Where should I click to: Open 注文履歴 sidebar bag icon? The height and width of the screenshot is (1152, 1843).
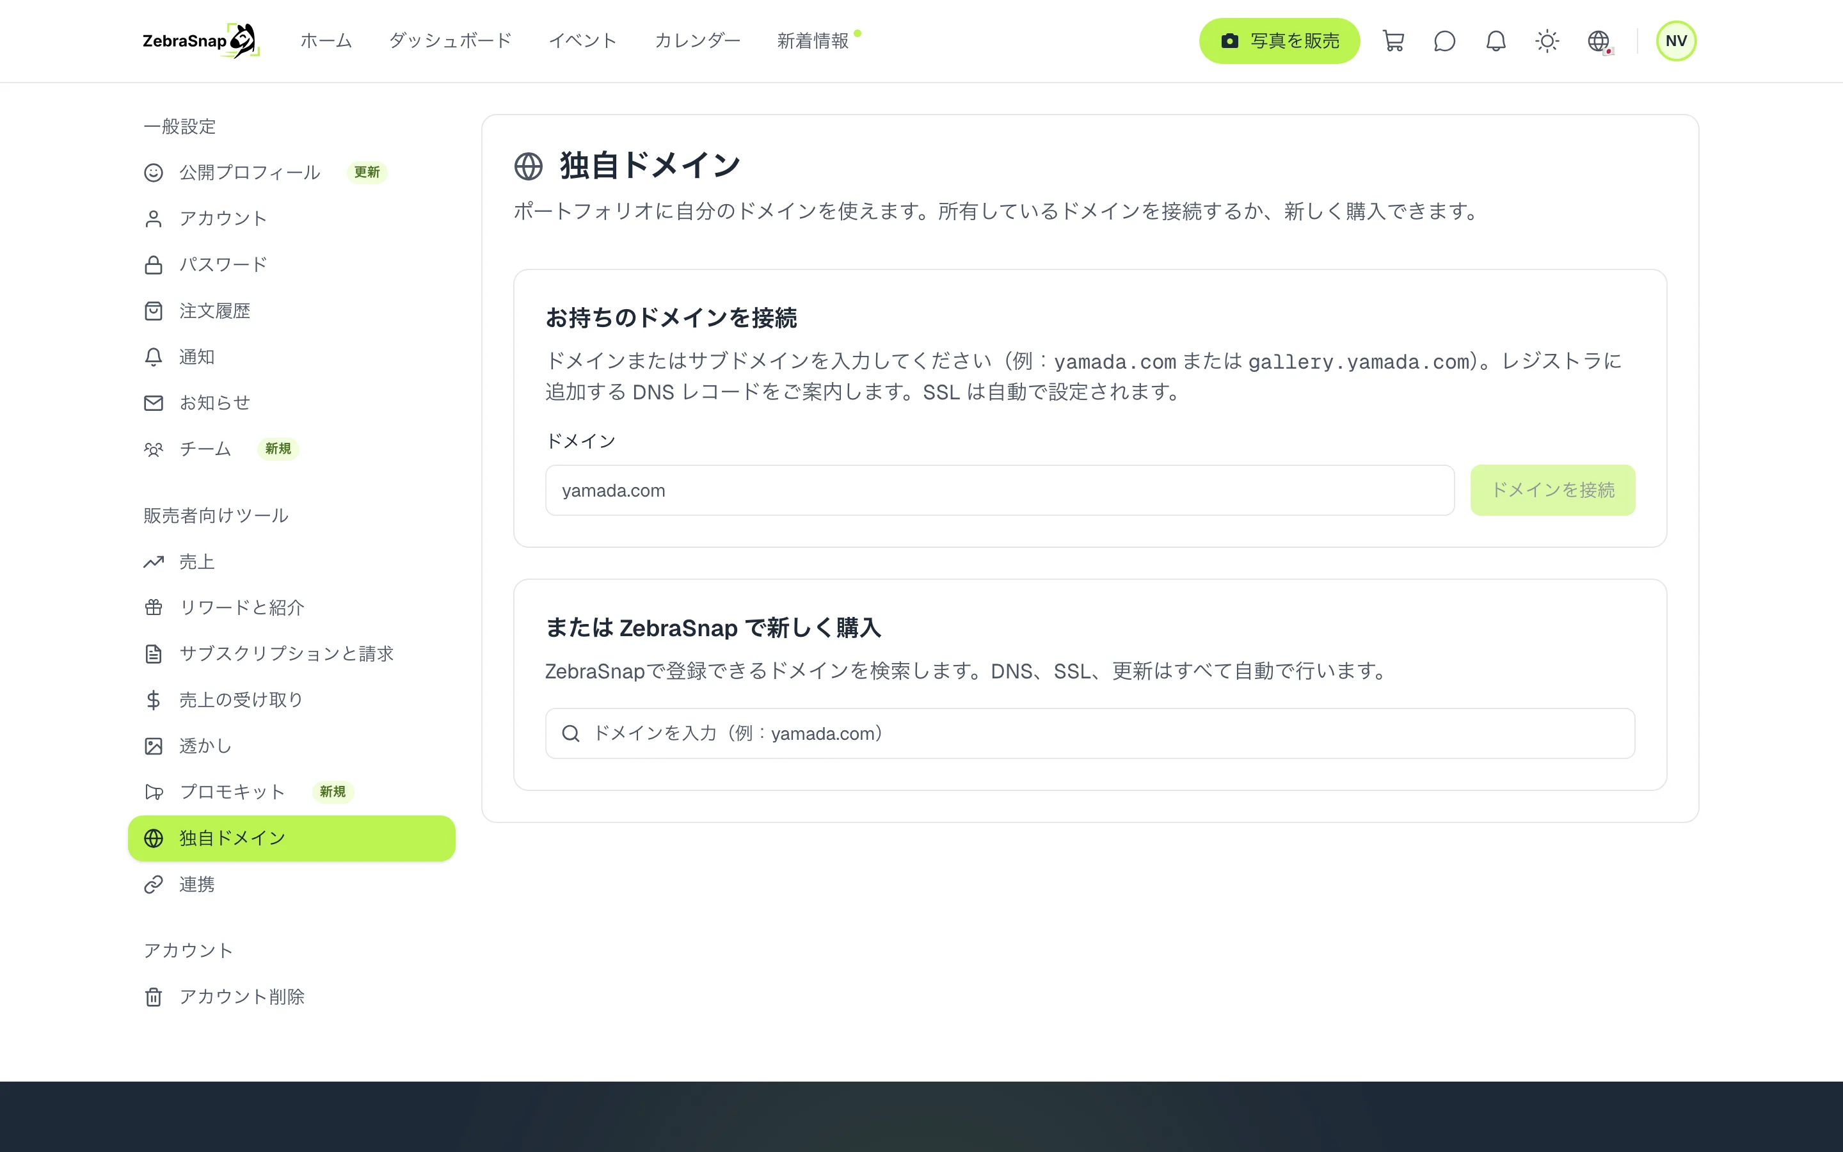[153, 311]
